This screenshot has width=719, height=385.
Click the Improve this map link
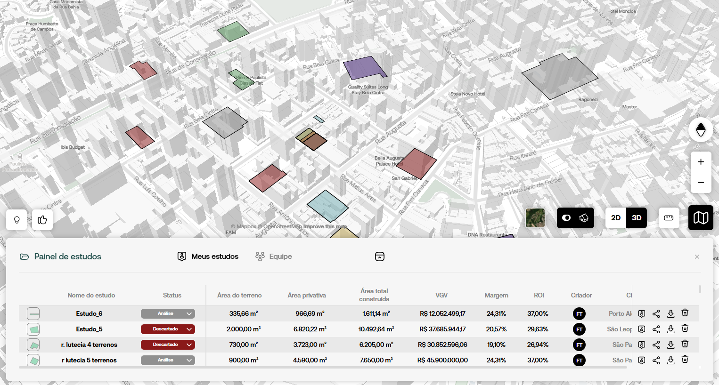click(325, 226)
